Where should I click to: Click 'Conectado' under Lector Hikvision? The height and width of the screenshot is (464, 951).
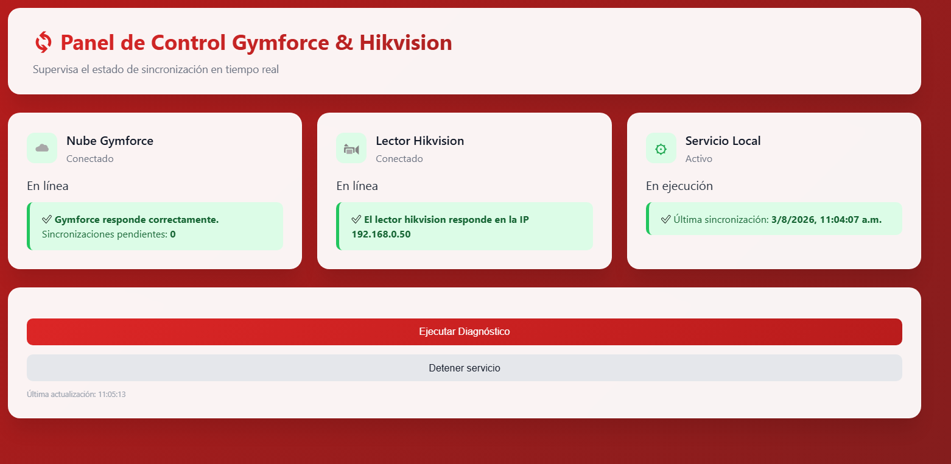[399, 158]
